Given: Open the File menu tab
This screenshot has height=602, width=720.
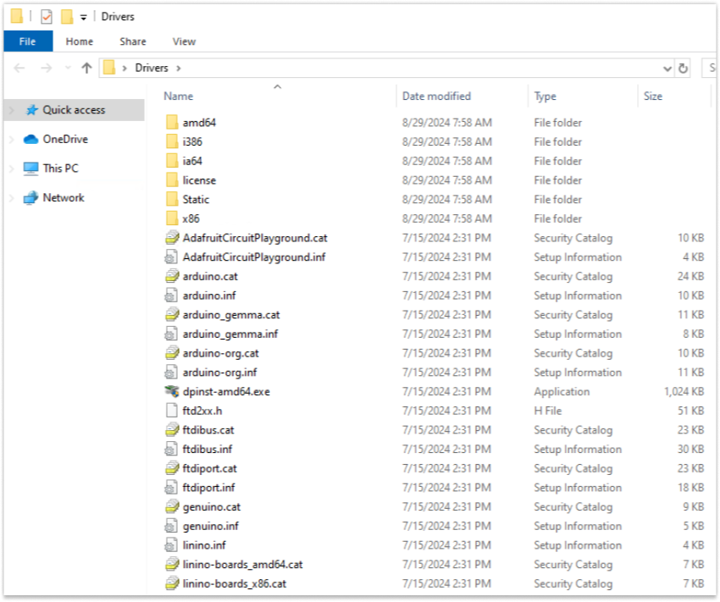Looking at the screenshot, I should pos(28,41).
